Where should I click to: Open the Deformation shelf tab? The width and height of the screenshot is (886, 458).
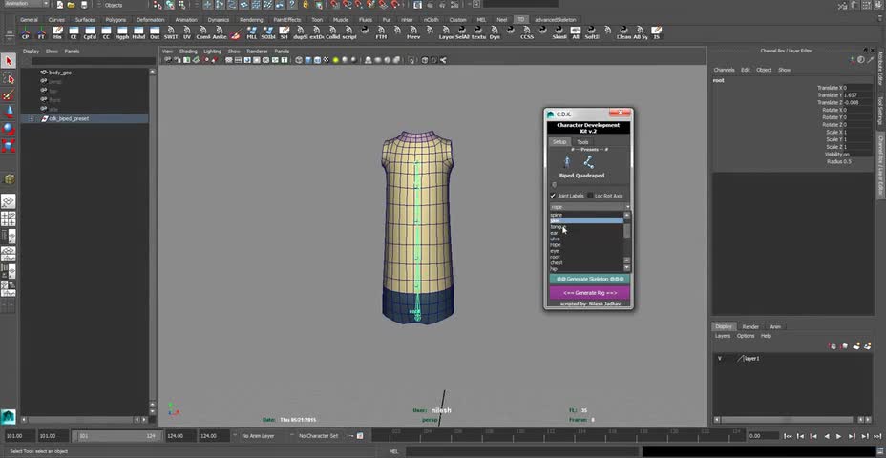(x=150, y=19)
